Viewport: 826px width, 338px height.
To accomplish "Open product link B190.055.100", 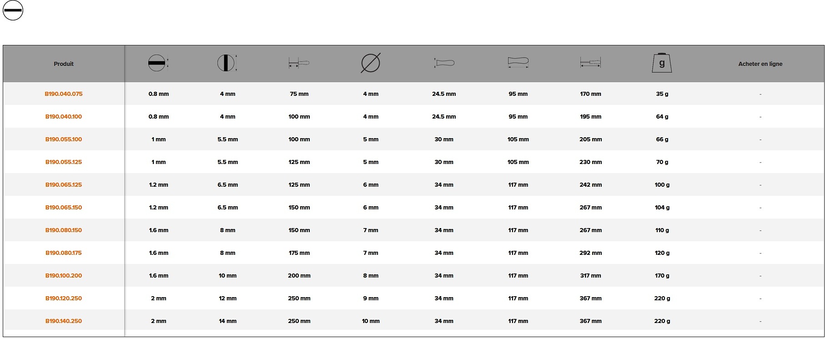I will click(x=64, y=139).
